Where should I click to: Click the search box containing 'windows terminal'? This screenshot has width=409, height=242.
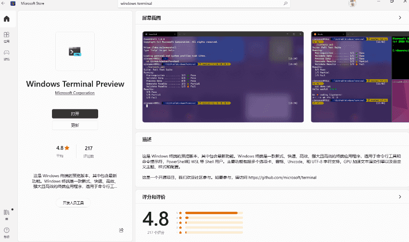[x=202, y=3]
